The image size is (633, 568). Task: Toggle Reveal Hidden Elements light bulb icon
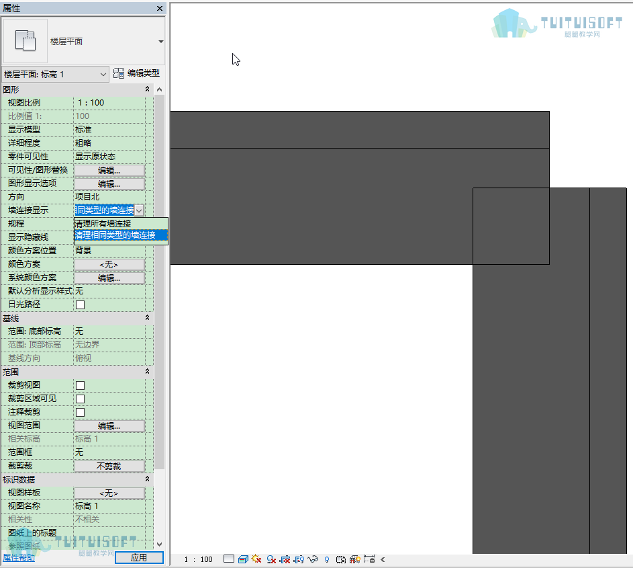pos(327,559)
